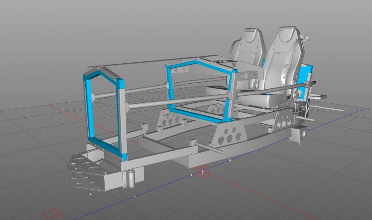Image resolution: width=372 pixels, height=220 pixels.
Task: Click the red wireframe cube at center
Action: [x=203, y=171]
